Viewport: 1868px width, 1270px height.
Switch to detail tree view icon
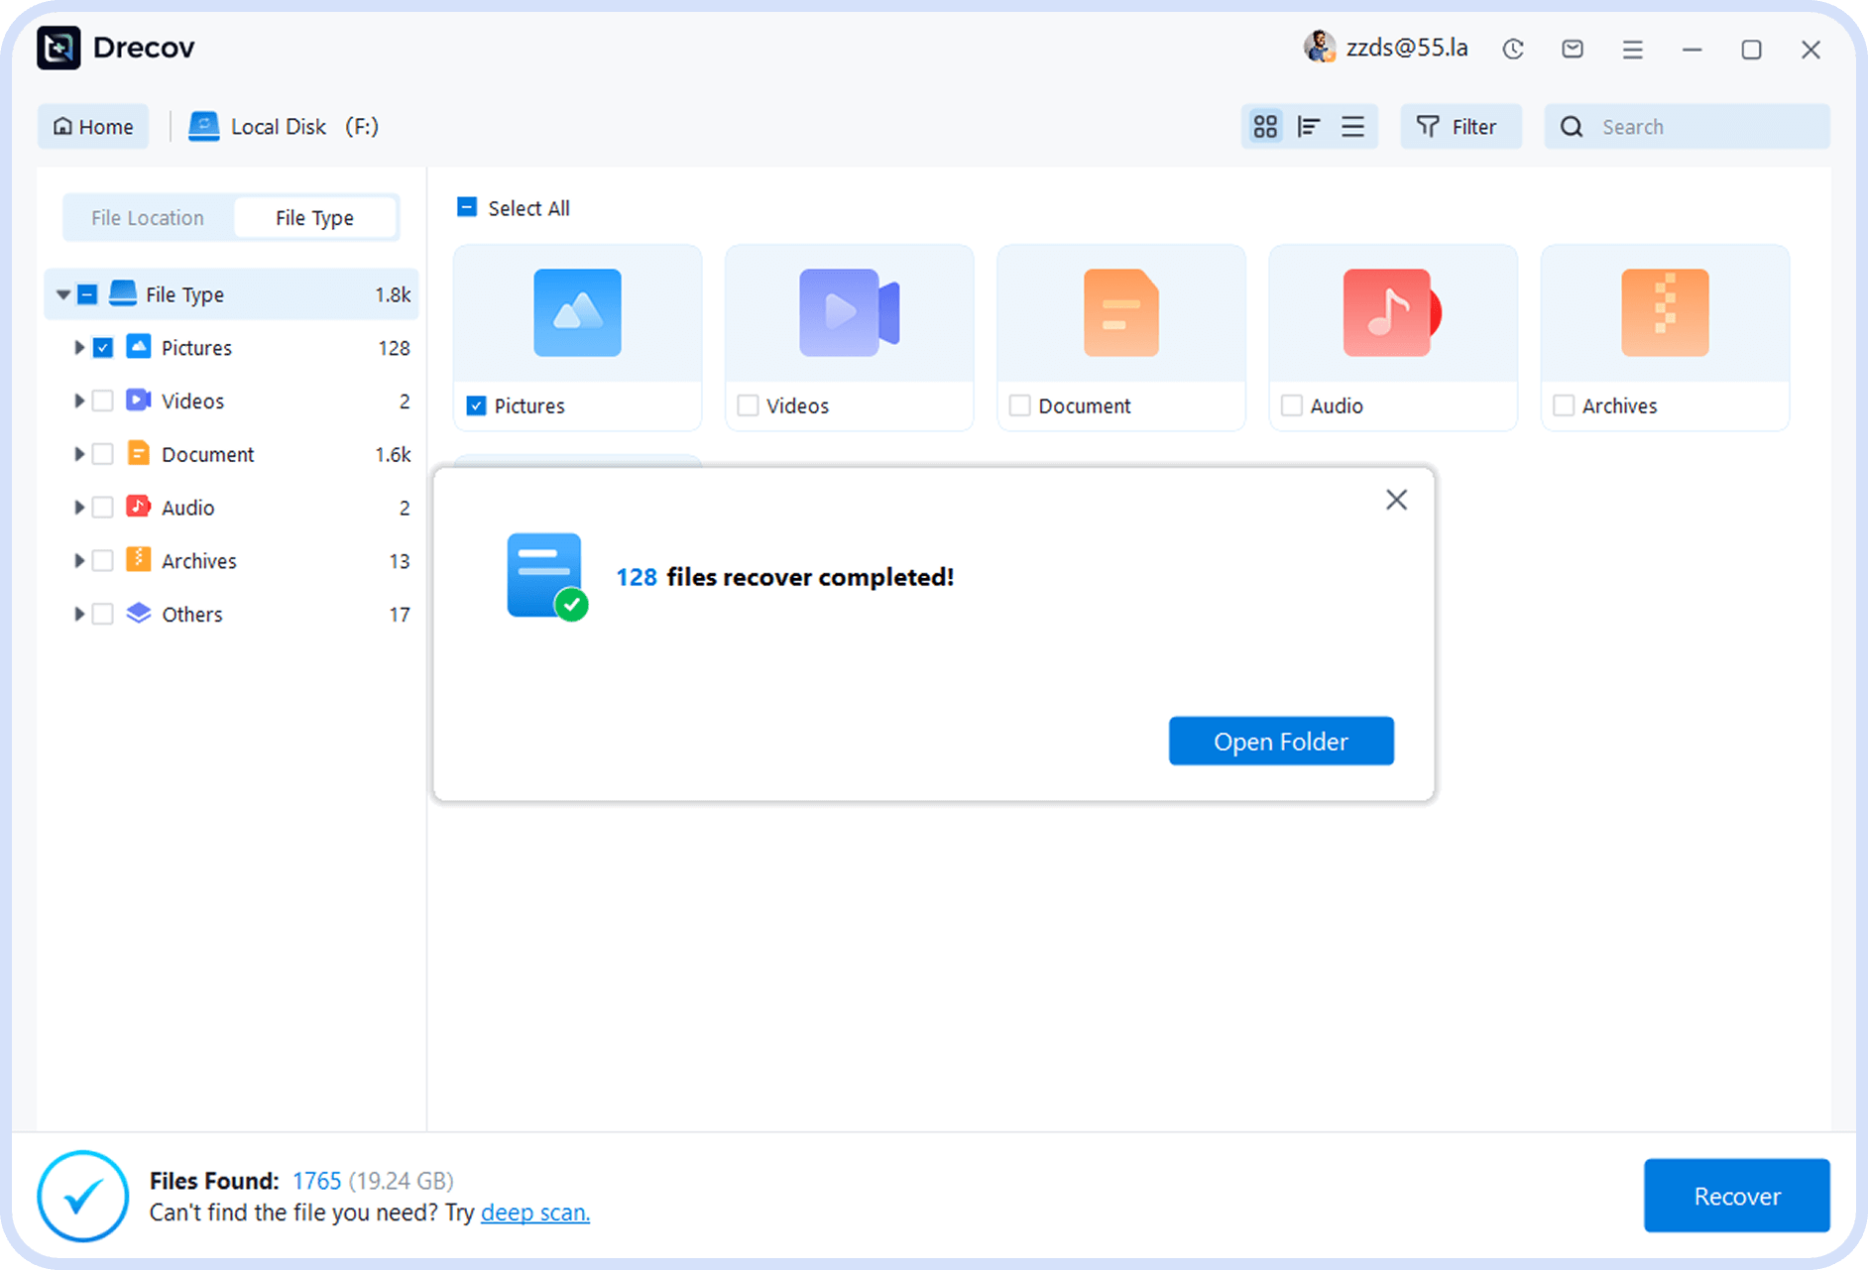click(x=1309, y=127)
